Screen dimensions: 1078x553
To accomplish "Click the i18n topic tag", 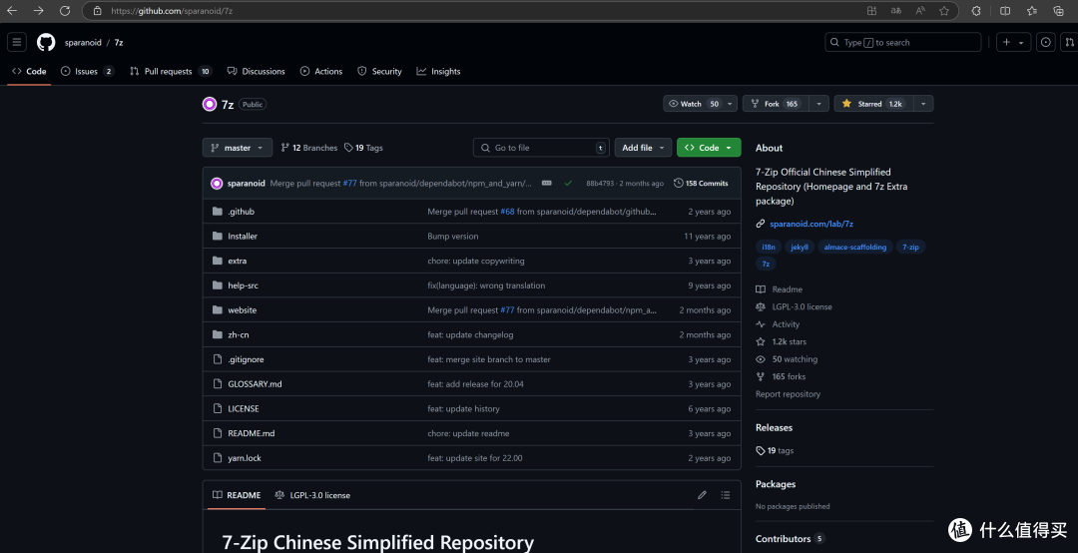I will tap(769, 247).
